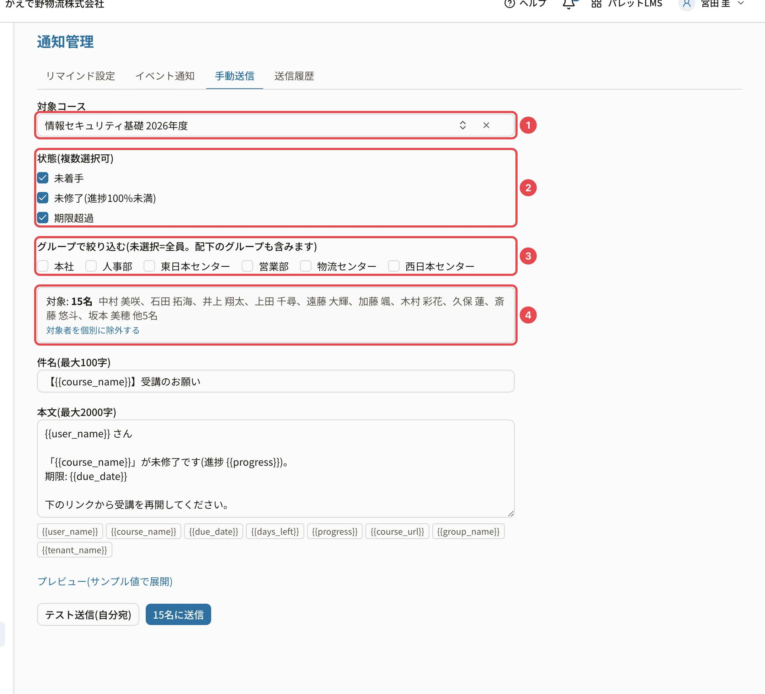The image size is (765, 694).
Task: Check the 西日本センター group checkbox
Action: click(394, 266)
